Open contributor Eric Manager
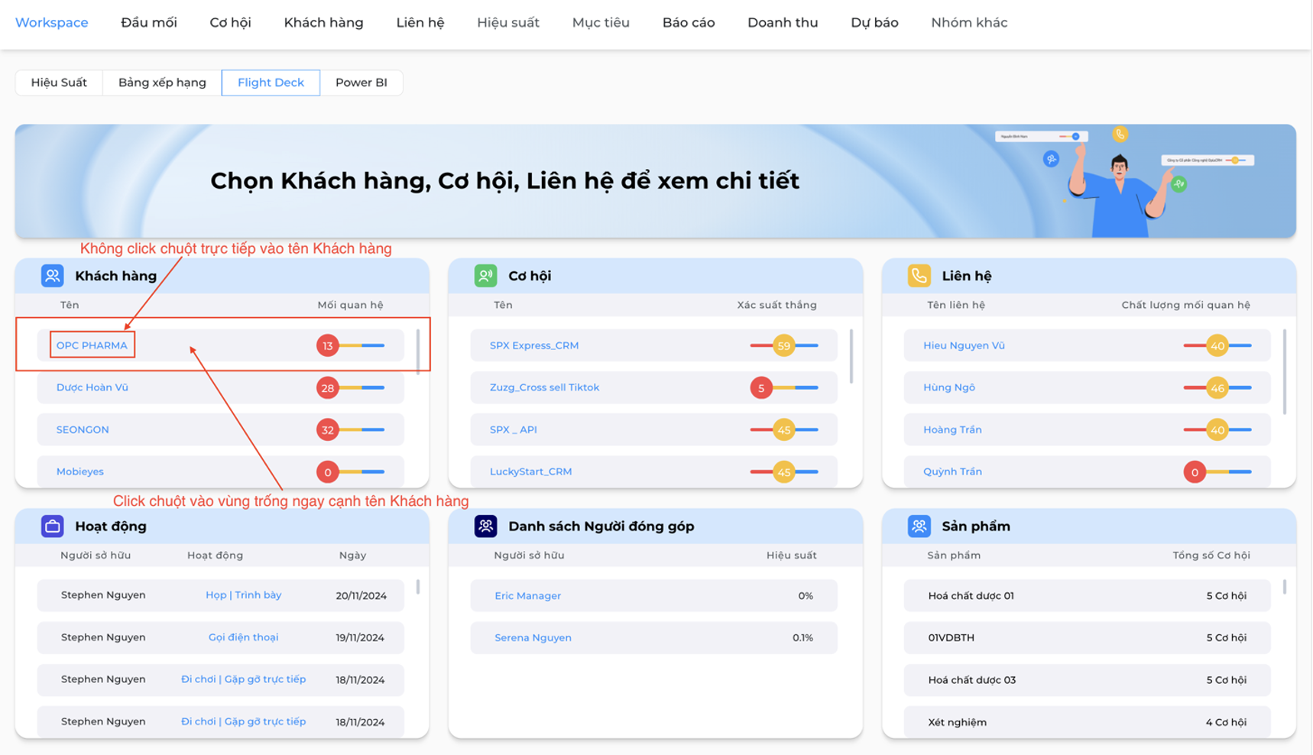The width and height of the screenshot is (1313, 755). 527,595
